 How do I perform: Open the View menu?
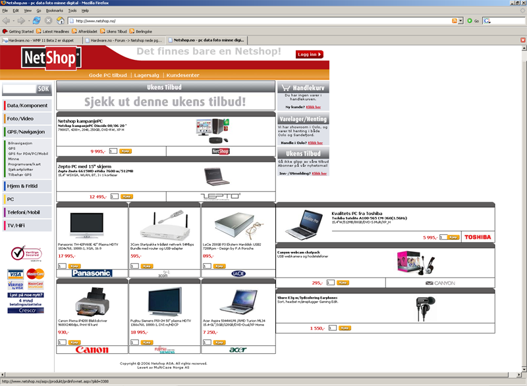tap(28, 11)
